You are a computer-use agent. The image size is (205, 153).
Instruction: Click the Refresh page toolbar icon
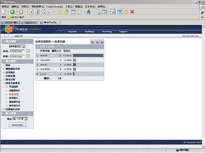[x=37, y=12]
